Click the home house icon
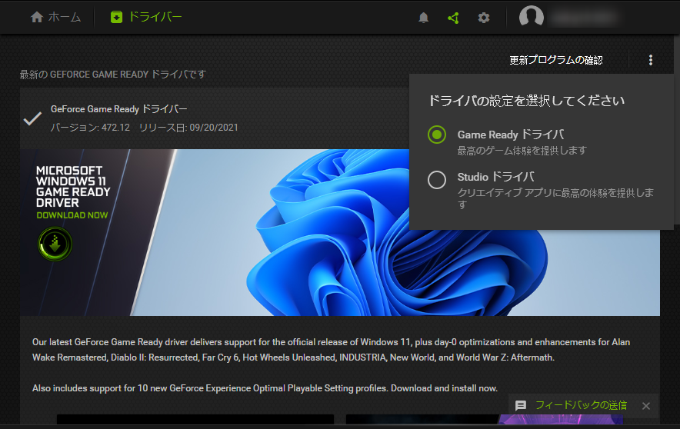Viewport: 680px width, 429px height. [x=37, y=17]
